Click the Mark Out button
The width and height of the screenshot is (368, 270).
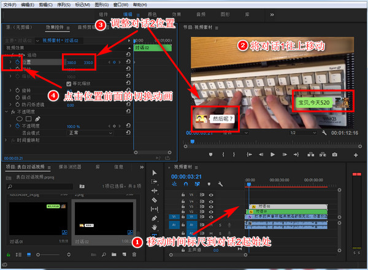pos(234,155)
